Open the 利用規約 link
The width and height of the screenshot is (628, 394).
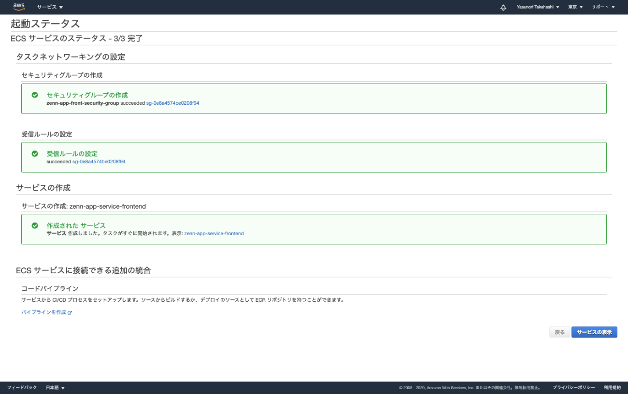612,387
